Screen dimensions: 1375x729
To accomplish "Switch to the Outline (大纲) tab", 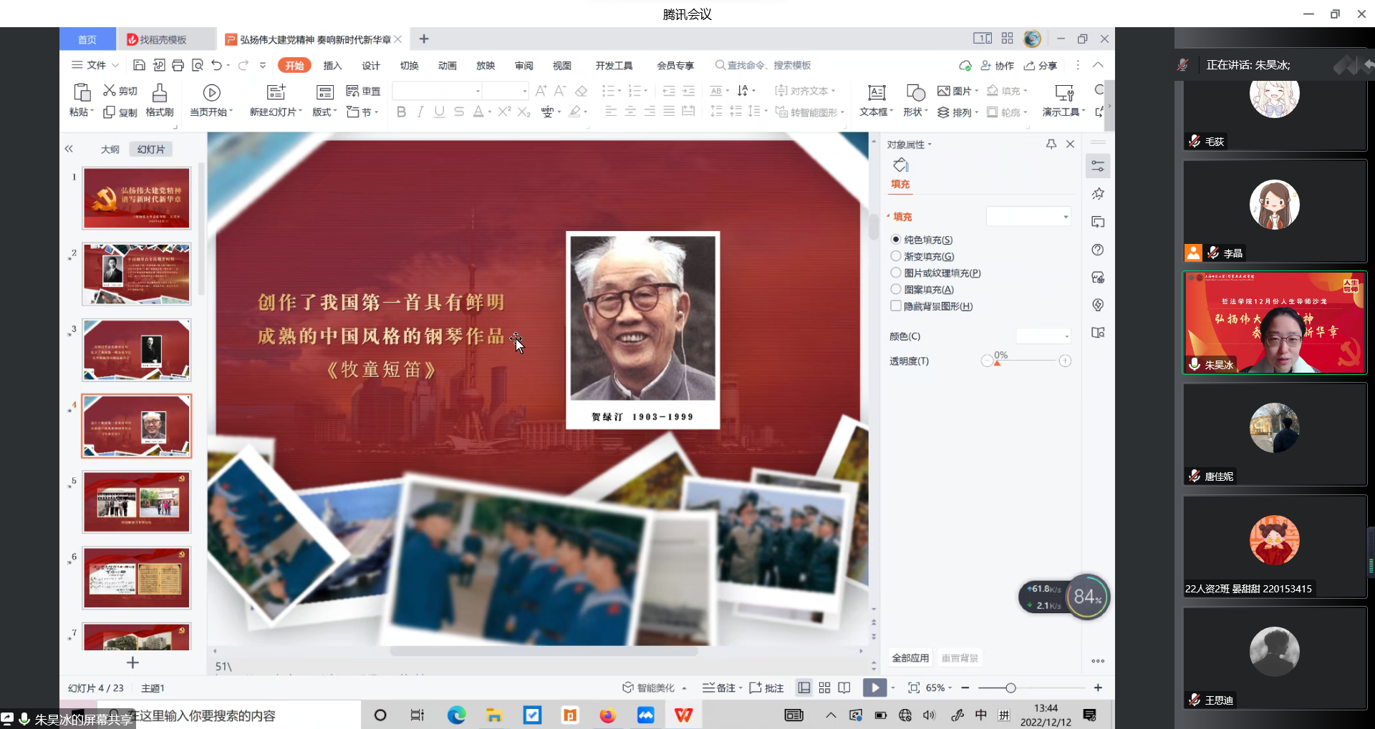I will pos(110,149).
